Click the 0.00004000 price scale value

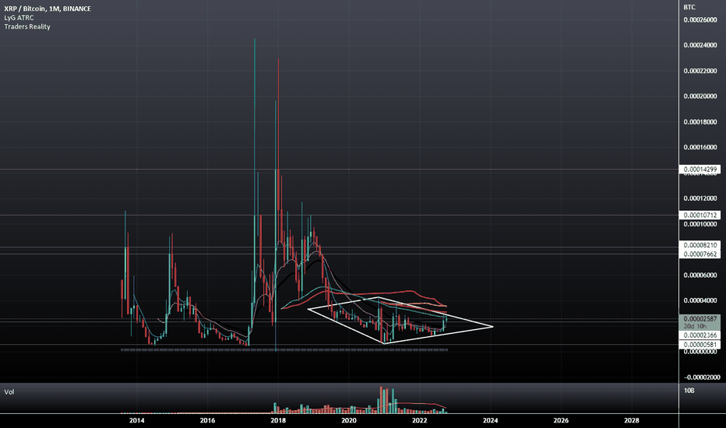point(700,300)
